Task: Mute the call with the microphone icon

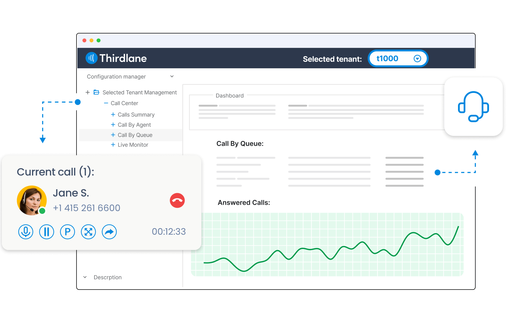Action: [26, 232]
